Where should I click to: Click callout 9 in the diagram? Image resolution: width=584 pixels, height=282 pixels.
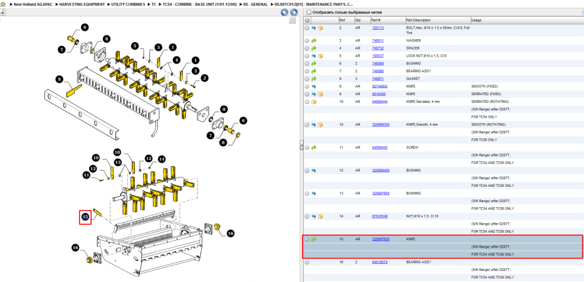pyautogui.click(x=59, y=79)
